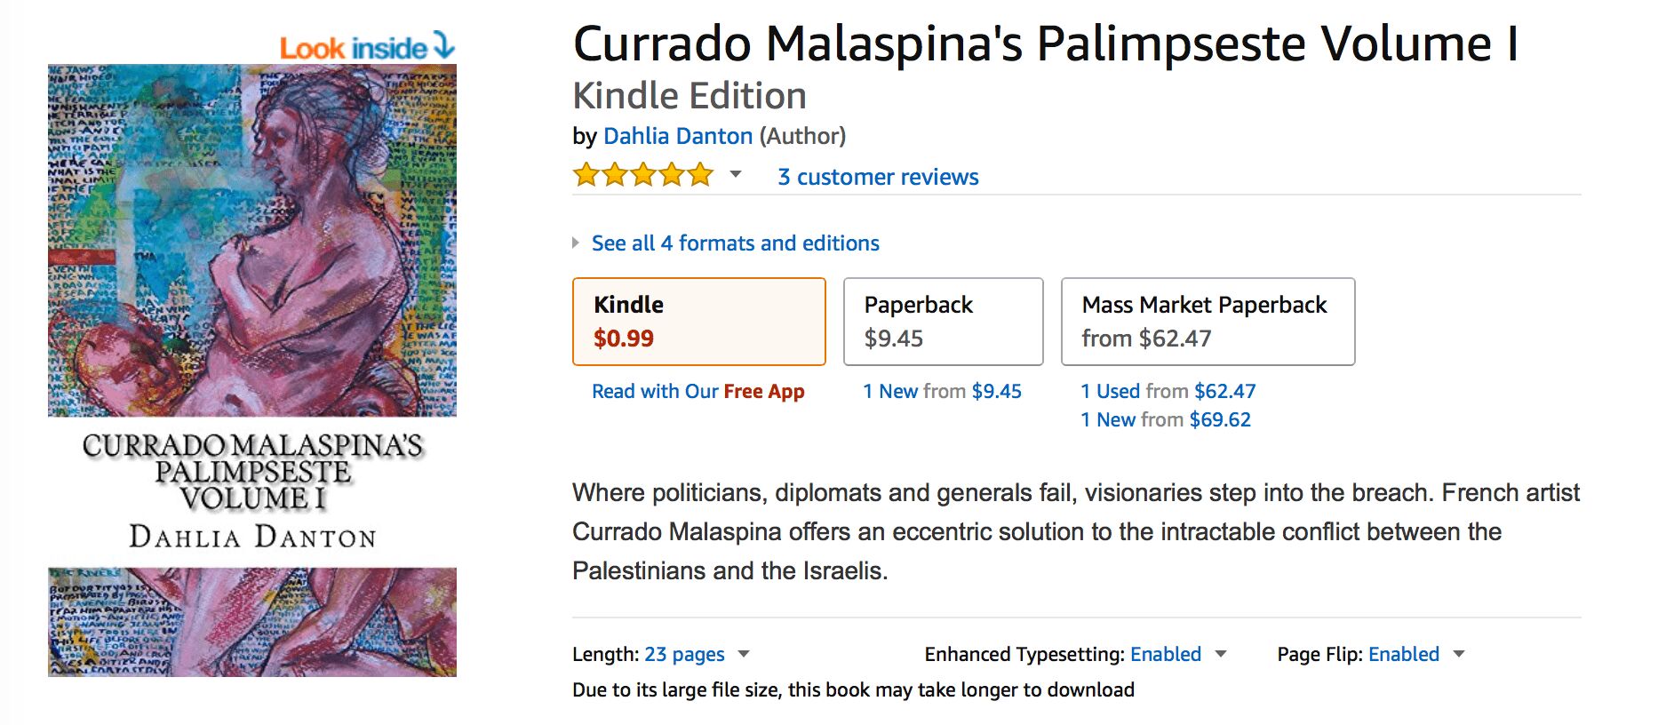
Task: View the 3 customer reviews
Action: point(878,177)
